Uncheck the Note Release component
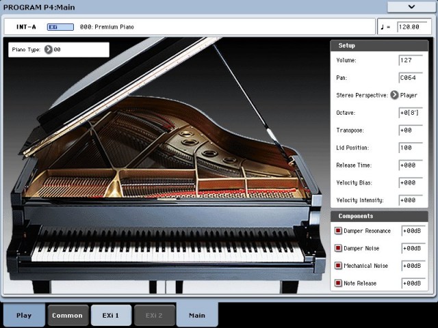This screenshot has width=438, height=328. click(x=338, y=283)
